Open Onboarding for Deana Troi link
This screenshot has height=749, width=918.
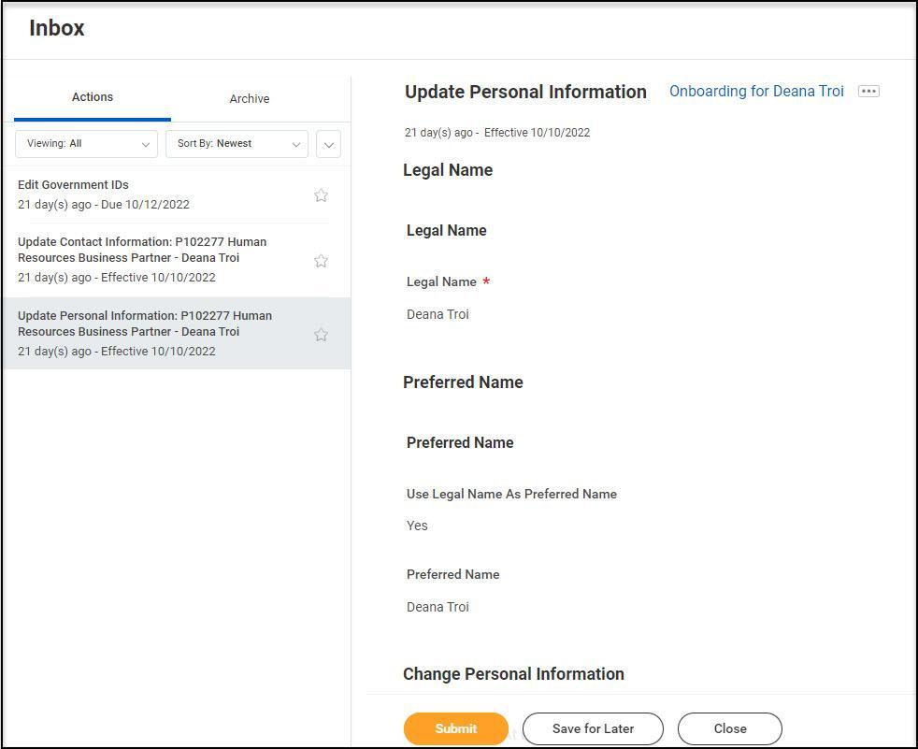tap(756, 92)
